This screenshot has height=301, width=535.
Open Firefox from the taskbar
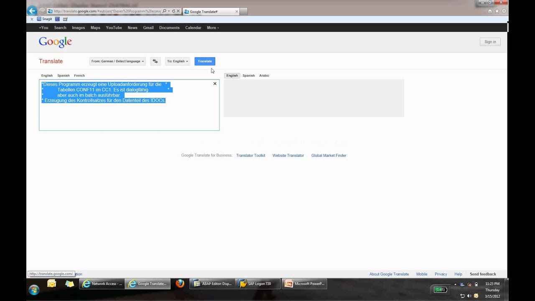[180, 284]
